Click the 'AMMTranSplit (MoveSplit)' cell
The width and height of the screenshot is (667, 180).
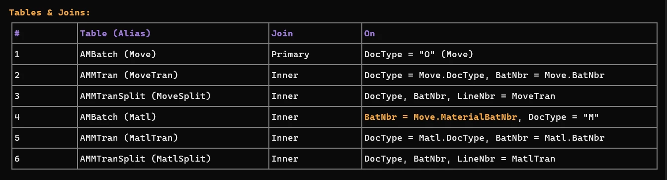173,96
